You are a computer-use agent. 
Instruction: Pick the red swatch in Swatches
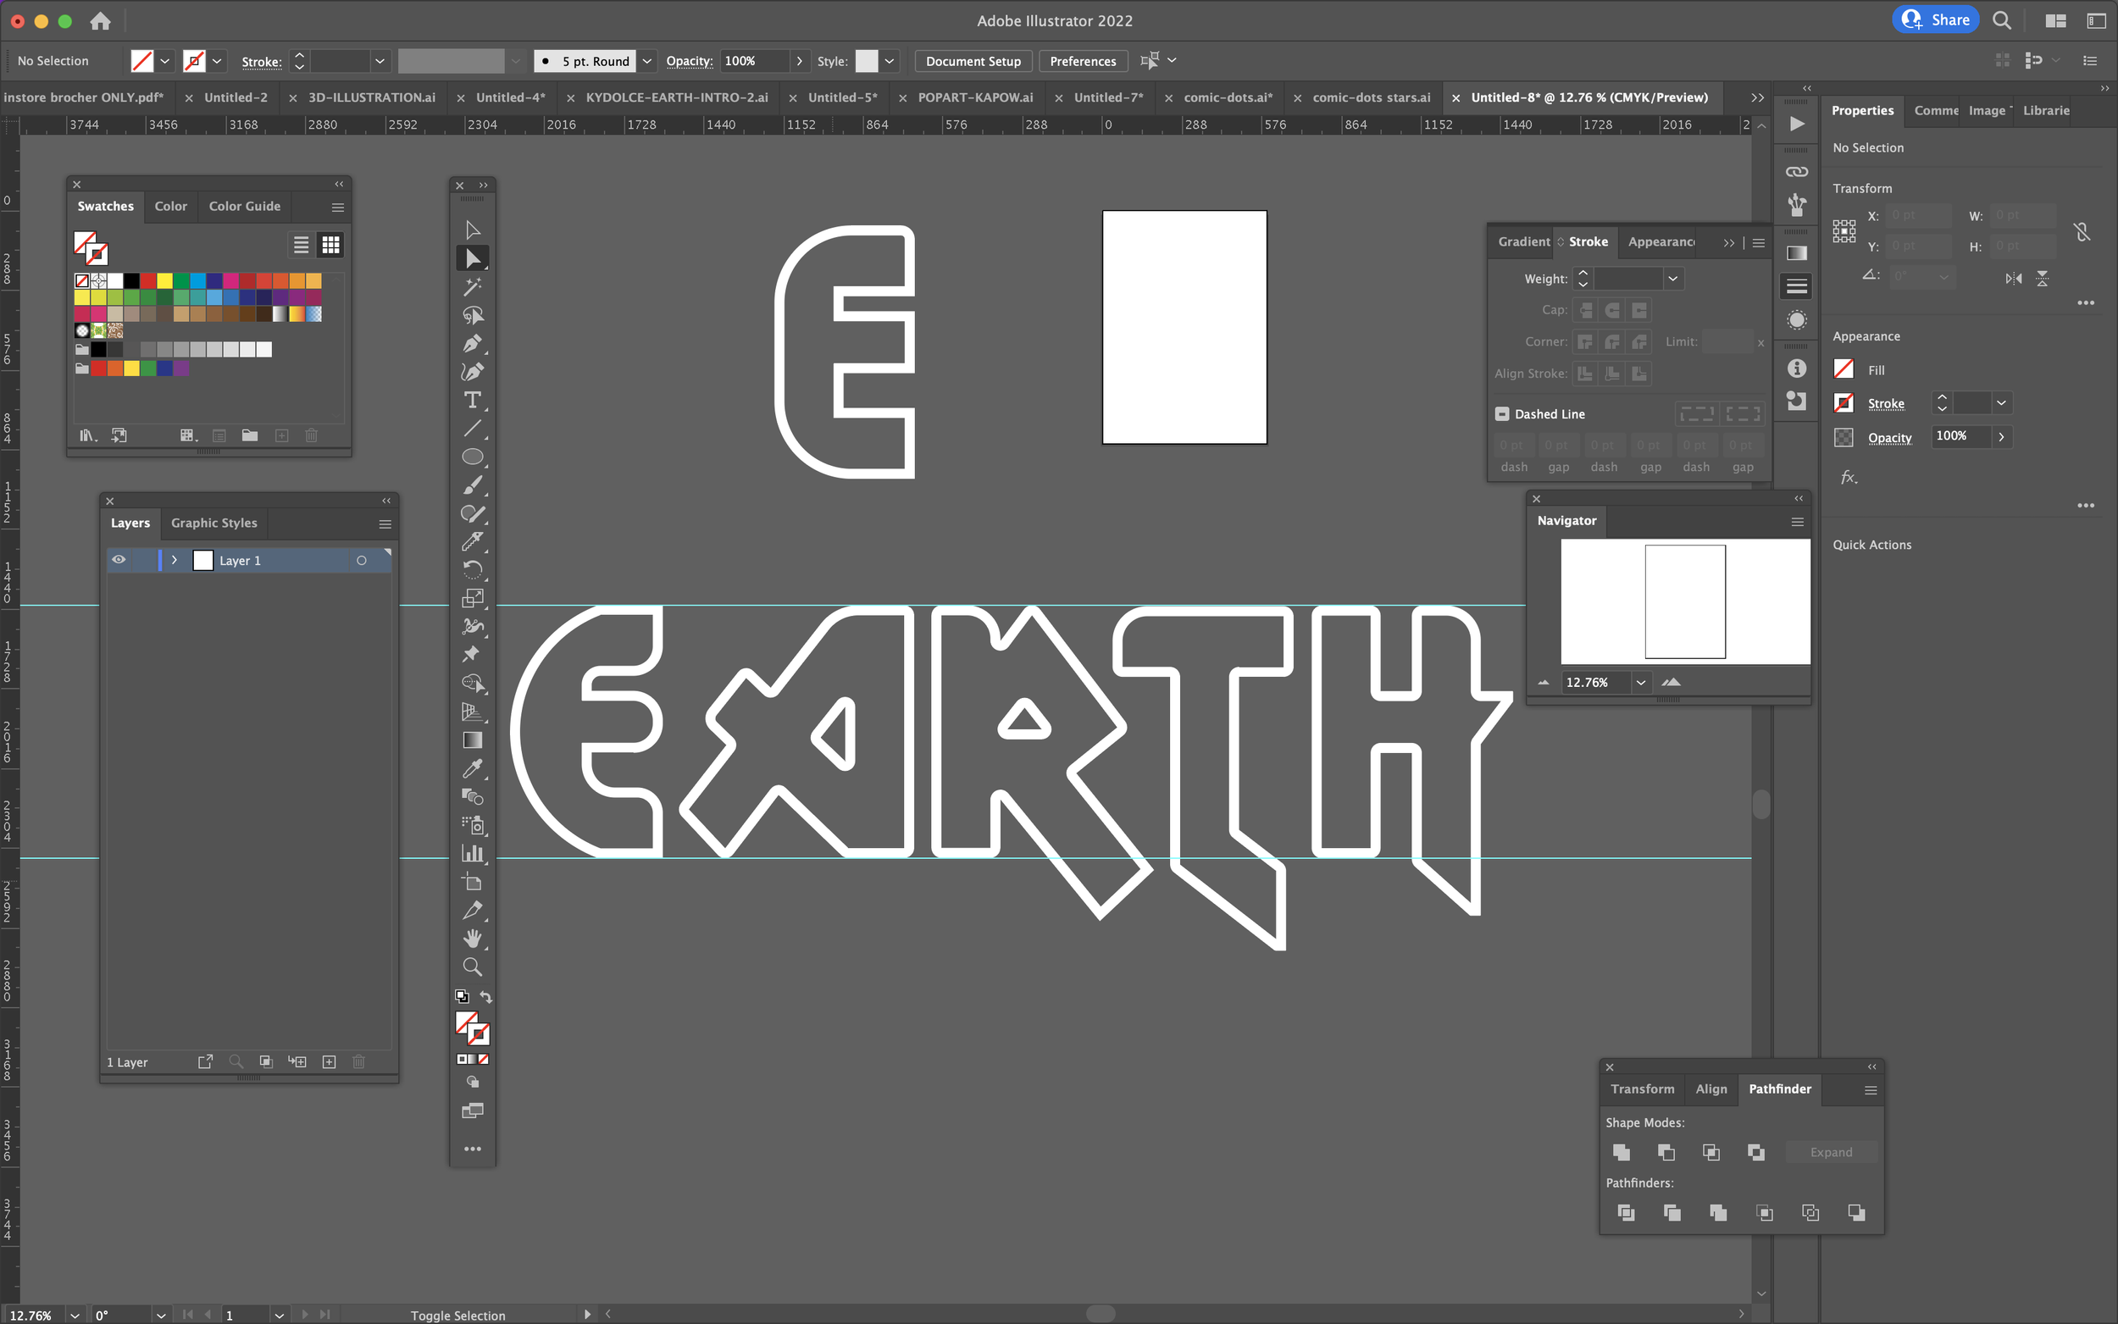[x=148, y=280]
